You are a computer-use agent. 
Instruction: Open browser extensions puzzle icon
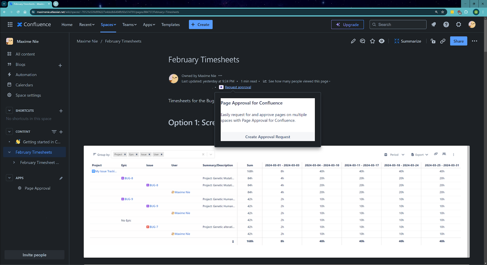[466, 12]
